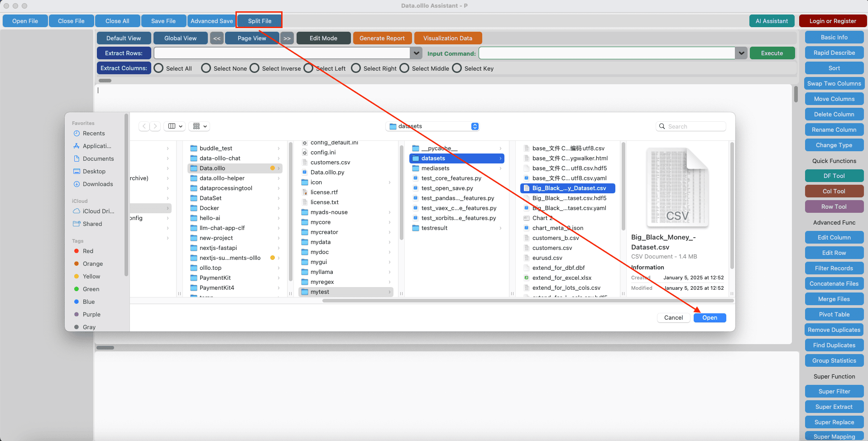The height and width of the screenshot is (441, 868).
Task: Click the >> expand icon beside Page View
Action: coord(287,38)
